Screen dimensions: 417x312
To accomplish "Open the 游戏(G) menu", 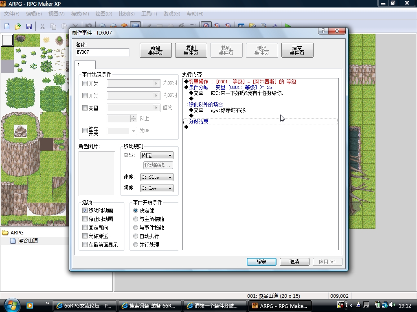I will [x=172, y=13].
